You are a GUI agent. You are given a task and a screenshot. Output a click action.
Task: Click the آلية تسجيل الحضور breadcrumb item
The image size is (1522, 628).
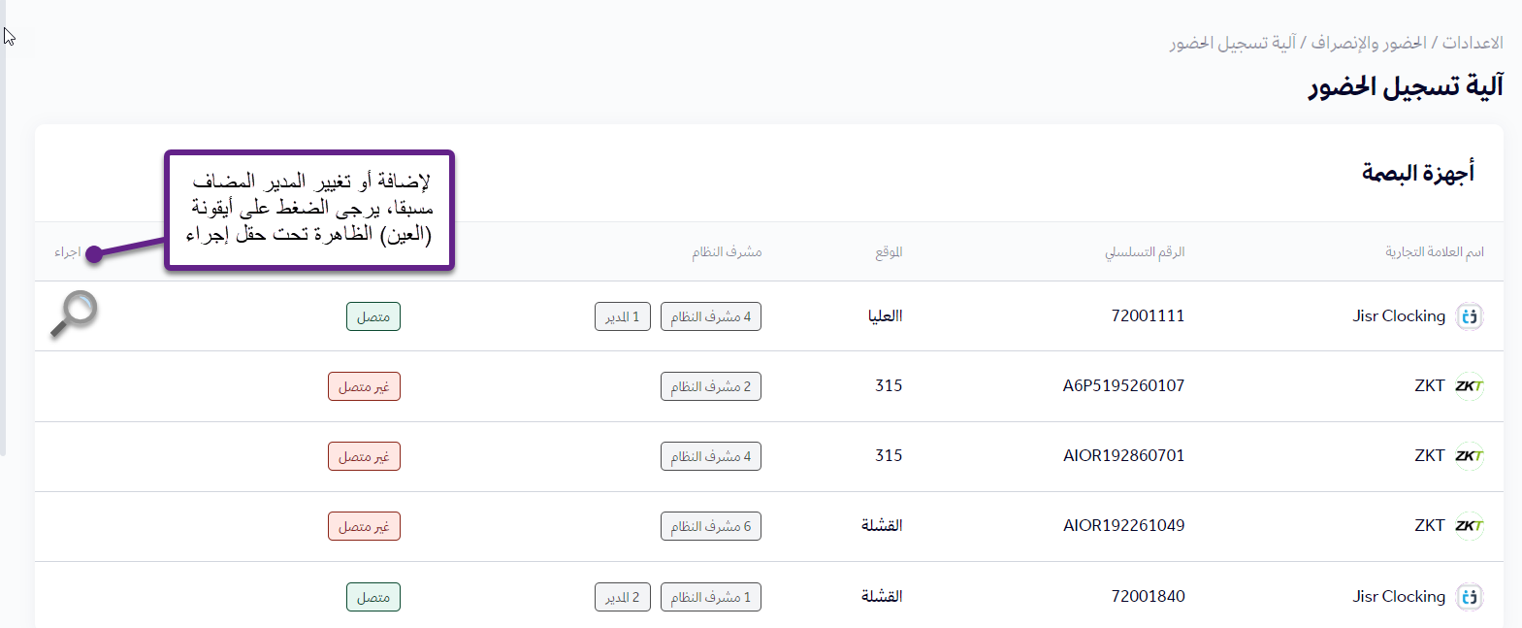[x=1232, y=43]
